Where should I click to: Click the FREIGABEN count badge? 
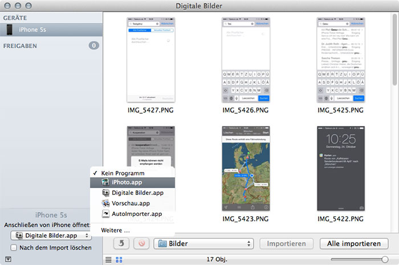tap(93, 46)
